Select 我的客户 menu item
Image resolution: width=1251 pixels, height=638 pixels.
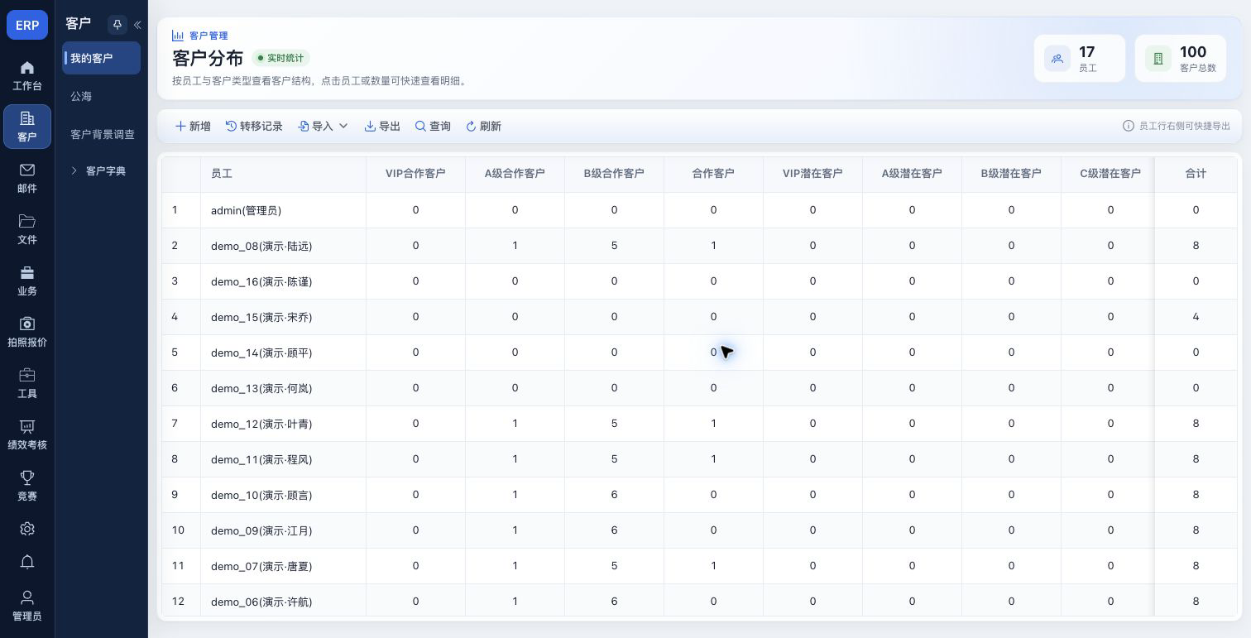pyautogui.click(x=101, y=58)
